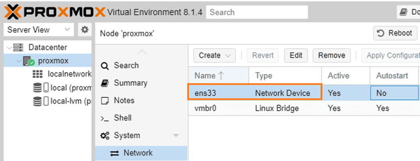
Task: Select local-lvm storage in the tree
Action: click(x=71, y=101)
